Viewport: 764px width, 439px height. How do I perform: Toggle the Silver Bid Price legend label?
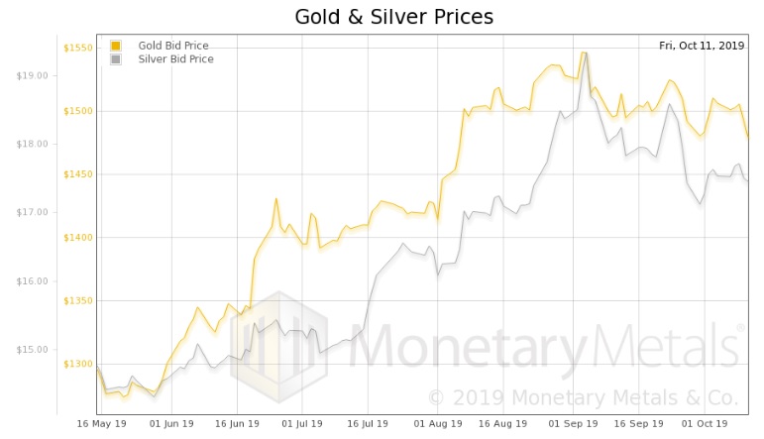[x=175, y=59]
